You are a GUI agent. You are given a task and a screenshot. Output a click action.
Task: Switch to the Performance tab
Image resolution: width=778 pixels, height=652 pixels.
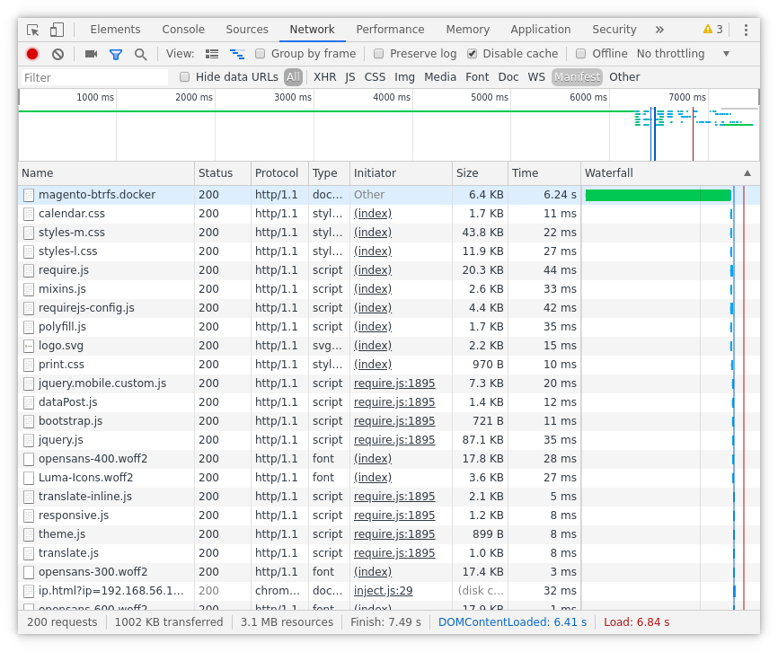coord(390,30)
